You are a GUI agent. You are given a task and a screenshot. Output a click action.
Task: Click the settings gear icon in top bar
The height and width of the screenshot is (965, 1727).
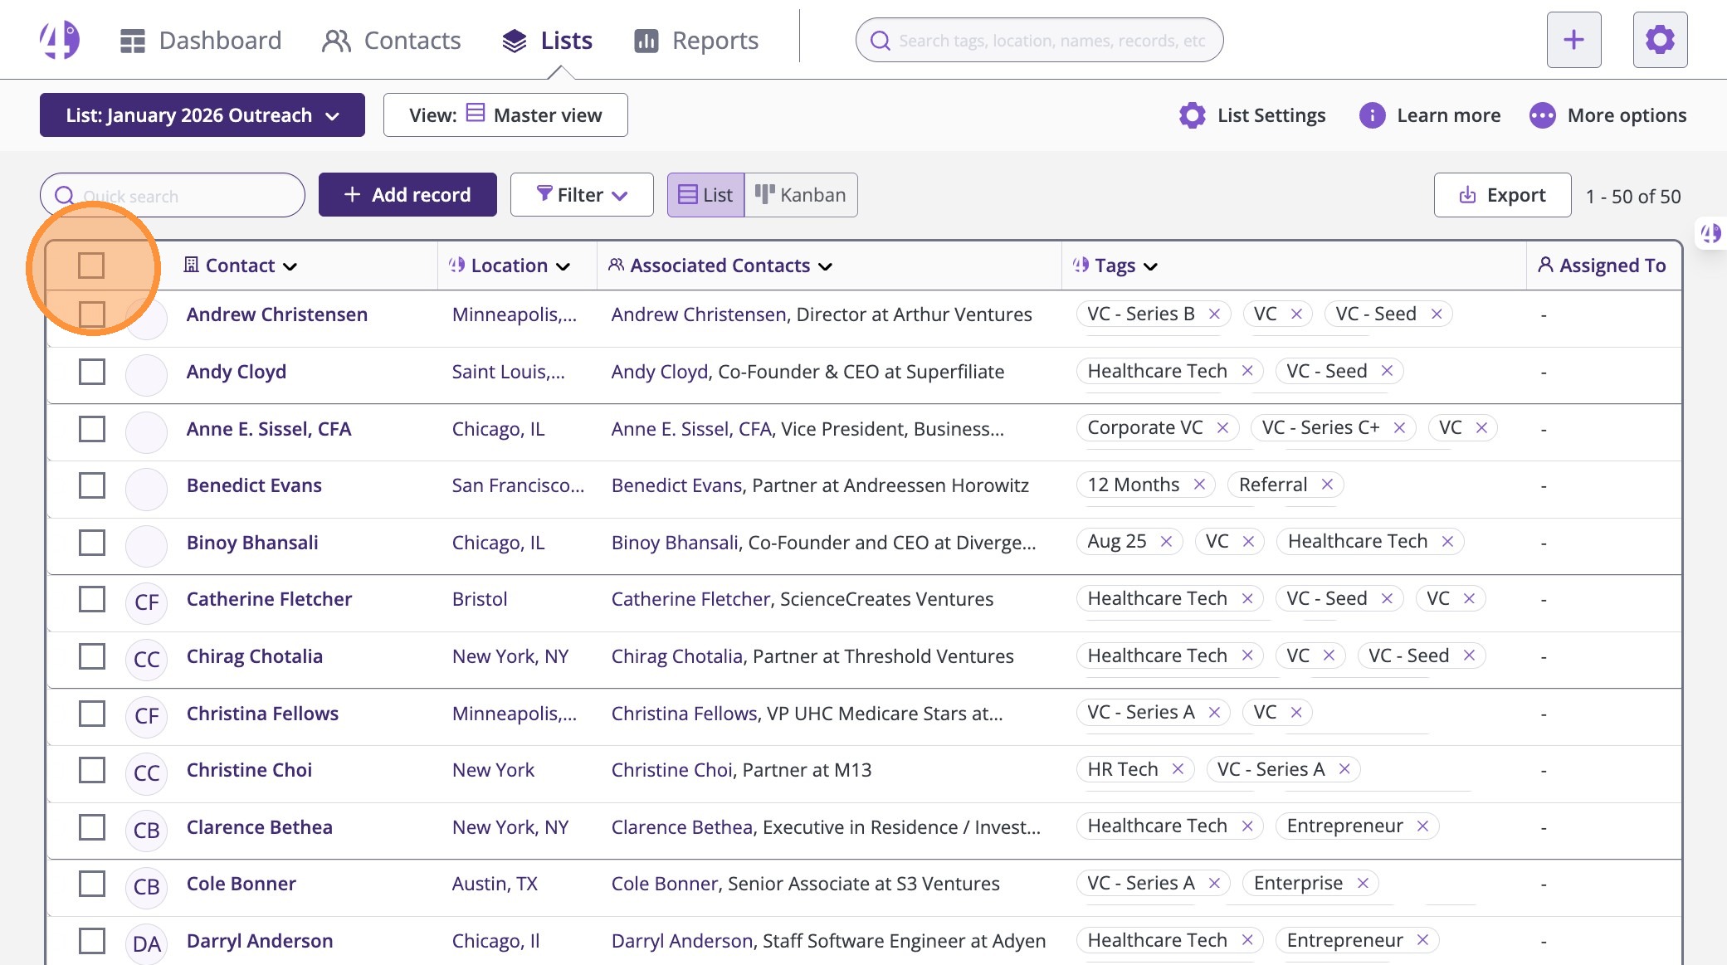1660,40
